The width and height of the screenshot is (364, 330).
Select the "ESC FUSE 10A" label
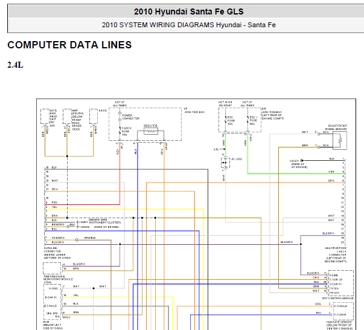[231, 121]
